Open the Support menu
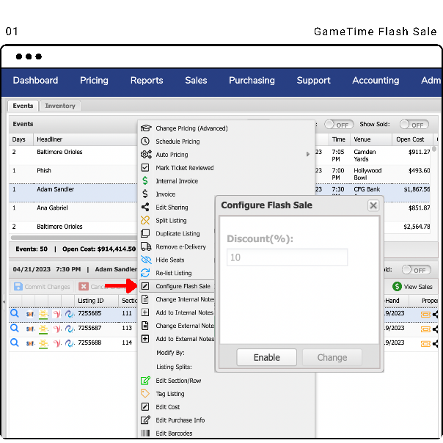443x443 pixels. click(313, 81)
